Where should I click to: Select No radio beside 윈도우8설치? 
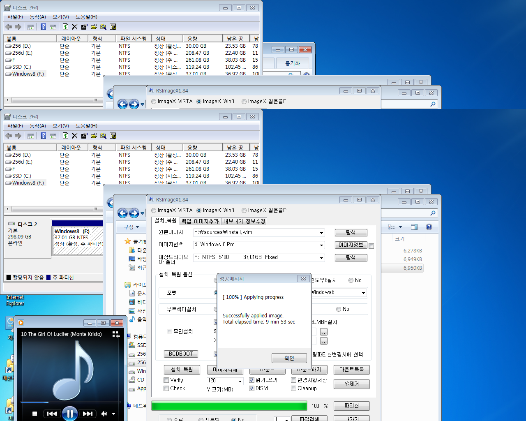click(x=351, y=280)
